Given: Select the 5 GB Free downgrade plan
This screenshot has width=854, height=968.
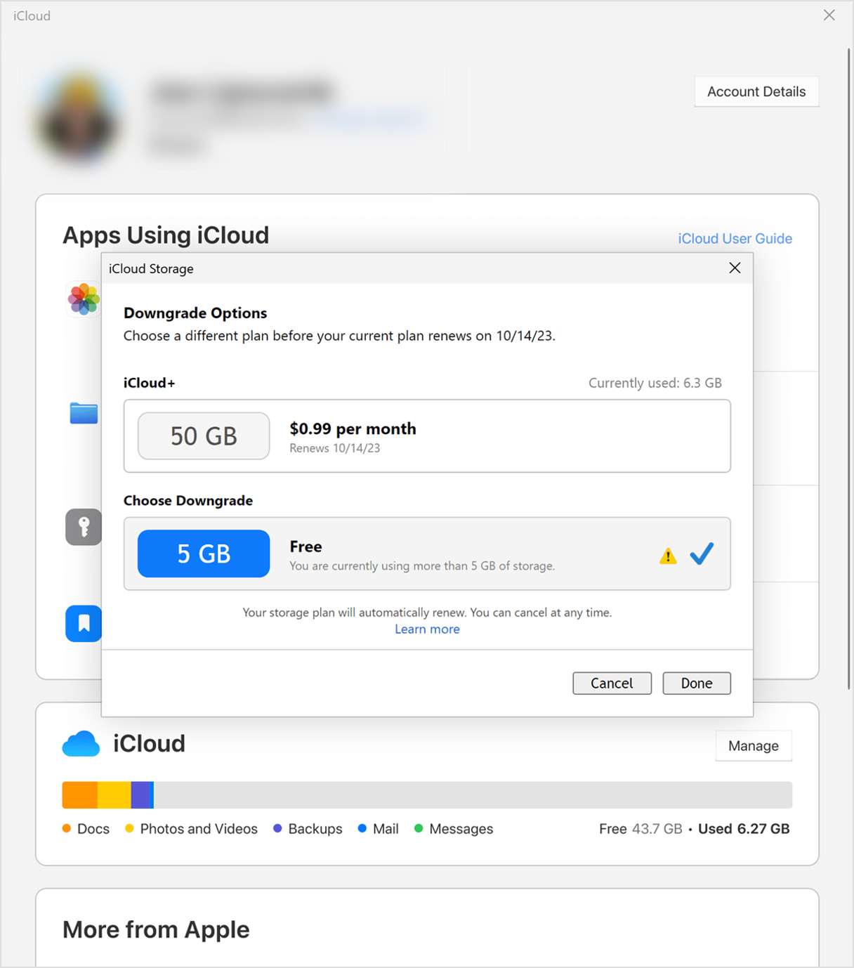Looking at the screenshot, I should tap(427, 554).
